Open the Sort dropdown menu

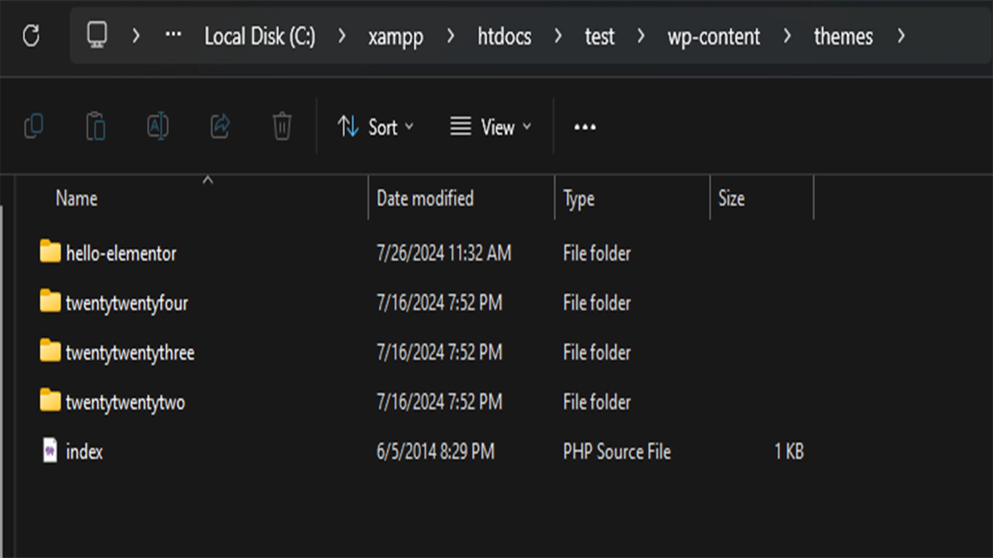tap(376, 127)
